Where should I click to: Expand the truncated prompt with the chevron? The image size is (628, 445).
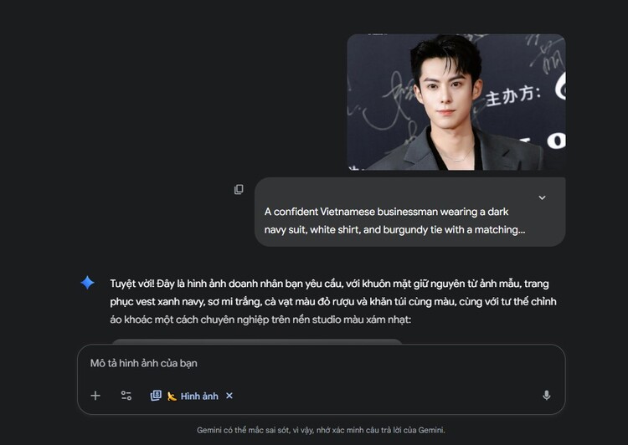542,197
